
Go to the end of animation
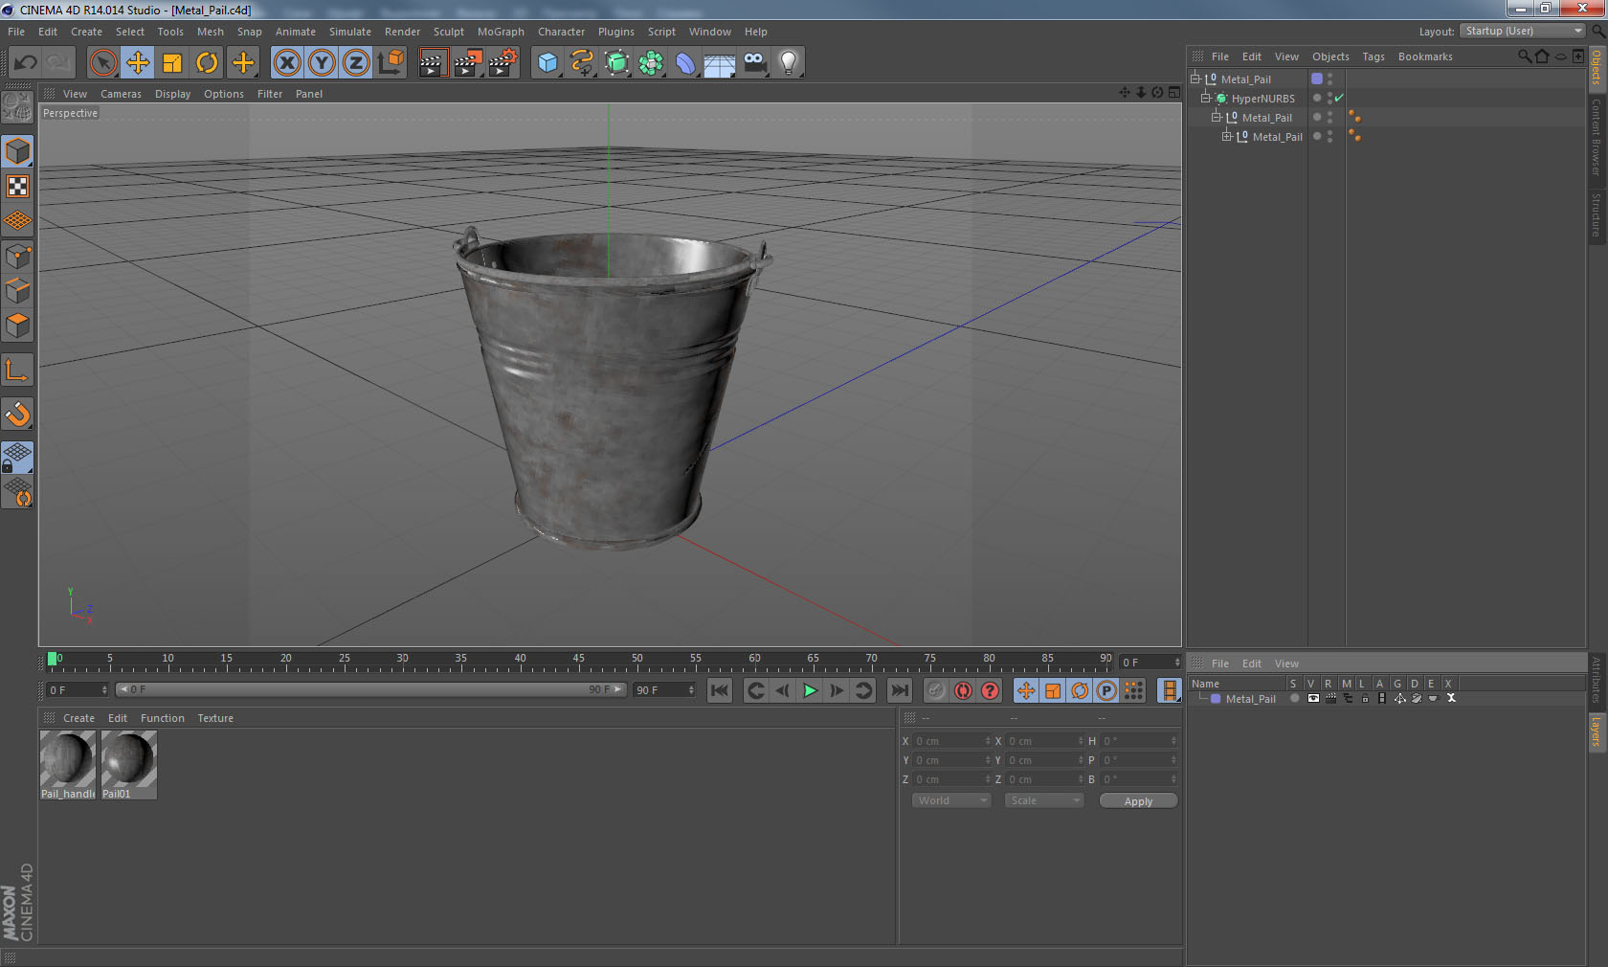tap(900, 690)
